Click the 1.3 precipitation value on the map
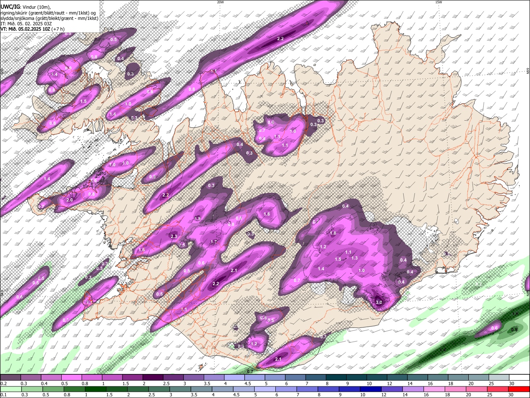This screenshot has width=530, height=398. tap(354, 258)
